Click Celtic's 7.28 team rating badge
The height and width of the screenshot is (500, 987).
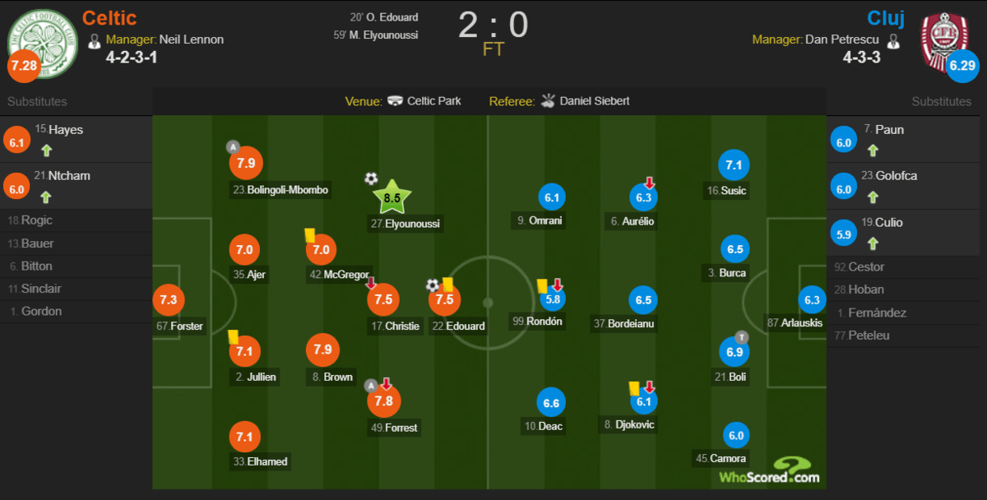coord(23,66)
